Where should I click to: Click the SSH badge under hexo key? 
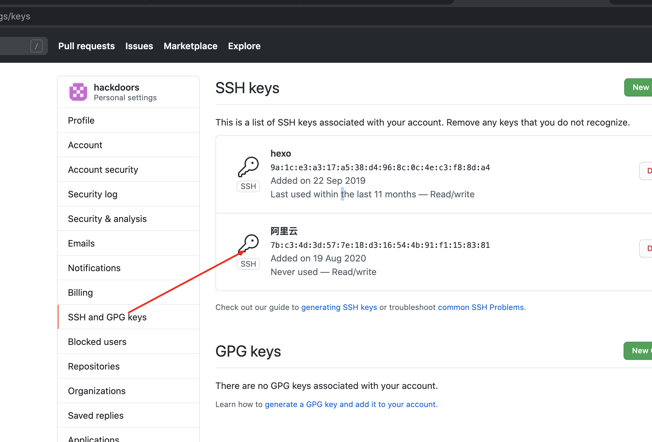click(x=248, y=186)
